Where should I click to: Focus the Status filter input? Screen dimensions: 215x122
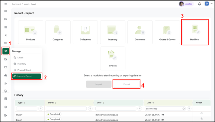click(x=66, y=109)
